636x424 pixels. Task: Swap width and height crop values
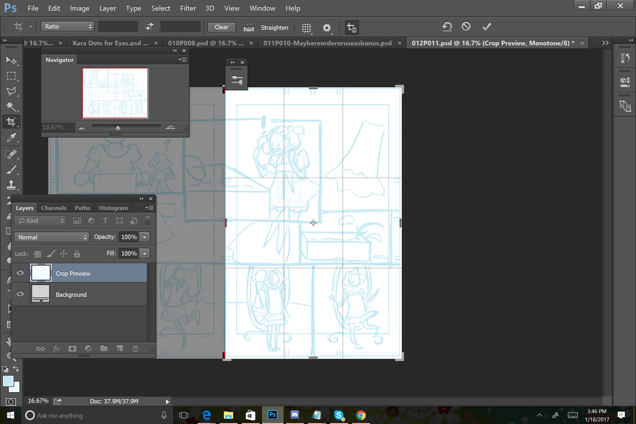[149, 27]
